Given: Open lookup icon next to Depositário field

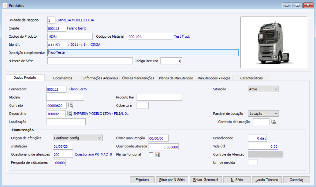Looking at the screenshot, I should (70, 113).
